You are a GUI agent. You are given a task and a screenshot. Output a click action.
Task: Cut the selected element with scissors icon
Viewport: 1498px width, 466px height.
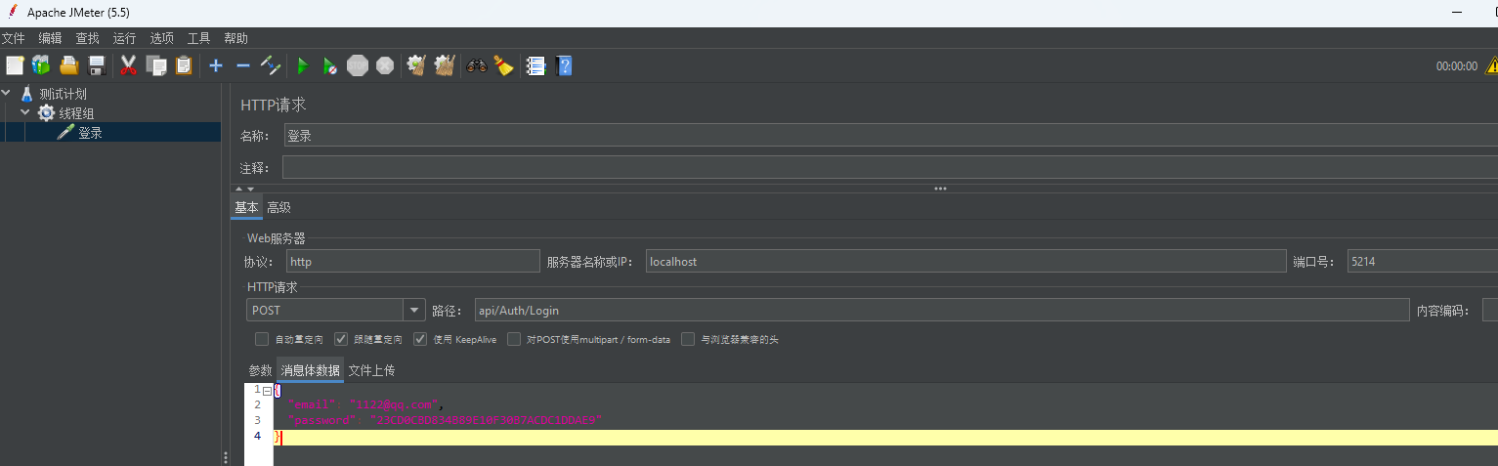point(128,65)
